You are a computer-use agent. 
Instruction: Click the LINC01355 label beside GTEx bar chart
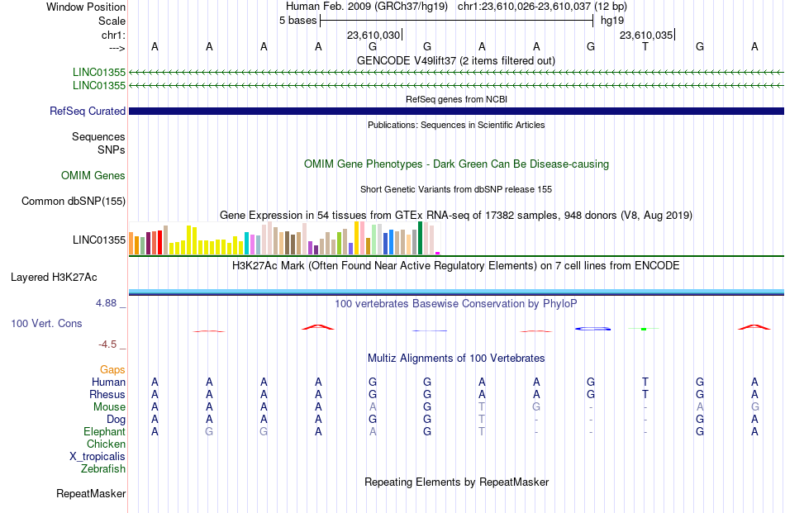(x=99, y=240)
